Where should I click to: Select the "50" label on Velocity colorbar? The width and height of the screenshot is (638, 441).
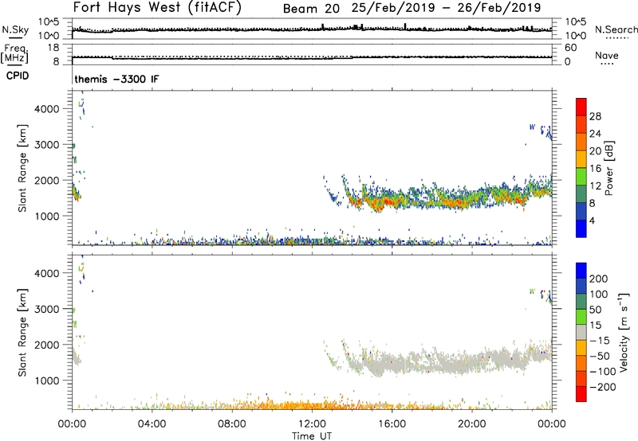pyautogui.click(x=595, y=310)
